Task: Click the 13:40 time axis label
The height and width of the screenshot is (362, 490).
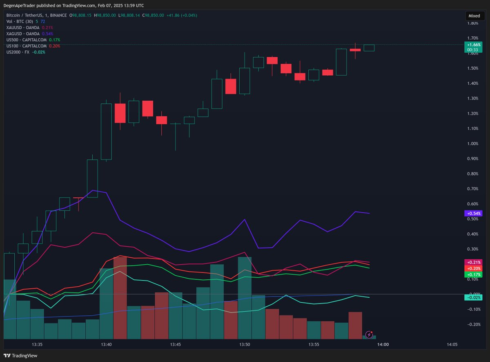Action: coord(107,345)
